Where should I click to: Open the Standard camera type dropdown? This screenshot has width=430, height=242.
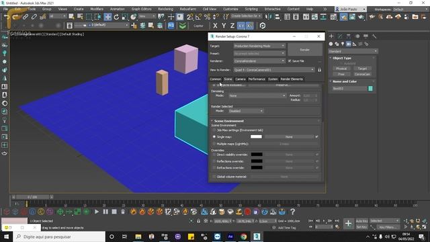(353, 51)
